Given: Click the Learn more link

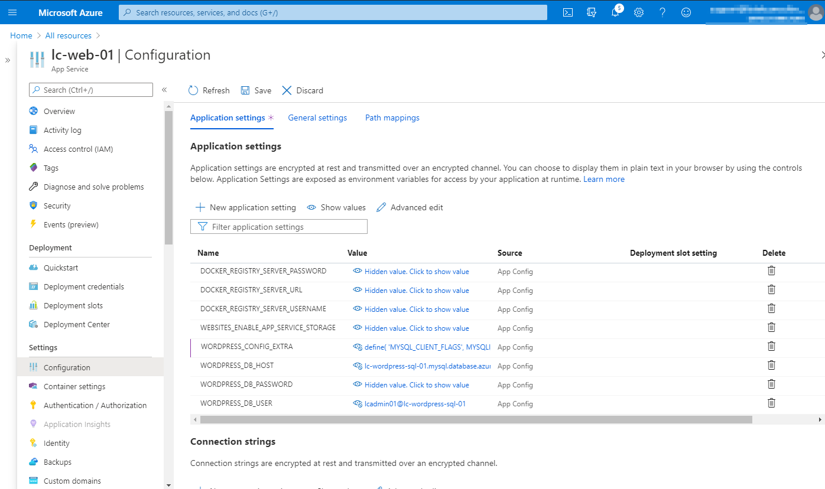Looking at the screenshot, I should (604, 179).
